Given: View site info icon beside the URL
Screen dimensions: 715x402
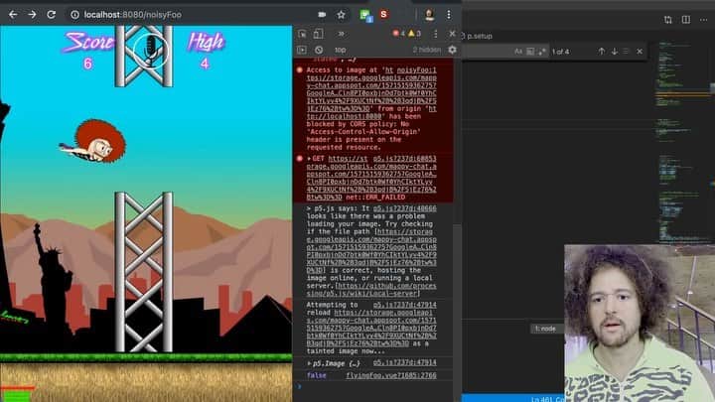Looking at the screenshot, I should [74, 15].
